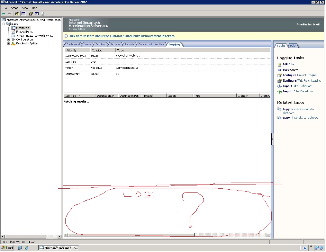Screen dimensions: 326x252
Task: Open the Customer Experience Improvement Program link
Action: click(122, 36)
